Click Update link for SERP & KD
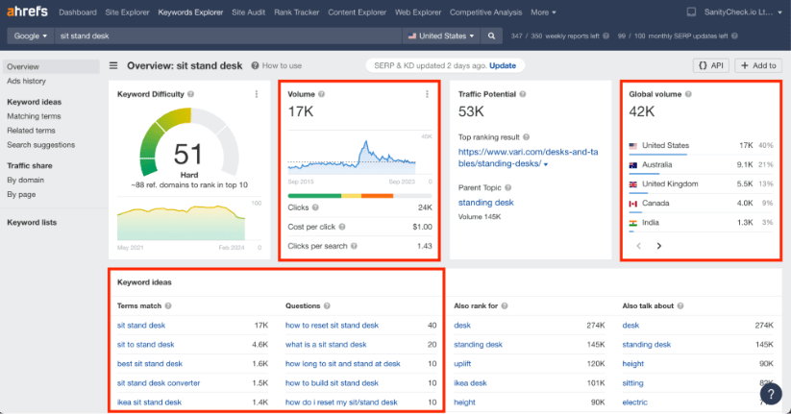Viewport: 791px width, 414px height. (503, 65)
